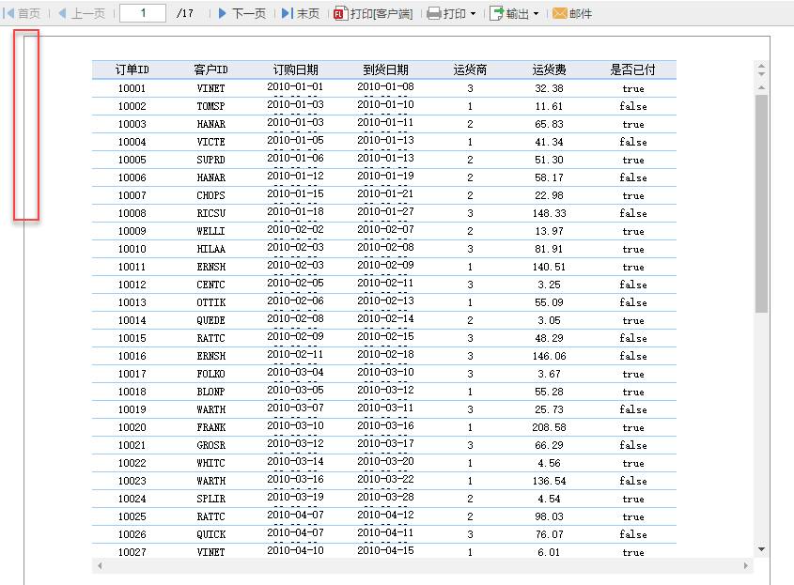Click the vertical scrollbar thumb
Image resolution: width=794 pixels, height=585 pixels.
click(761, 204)
